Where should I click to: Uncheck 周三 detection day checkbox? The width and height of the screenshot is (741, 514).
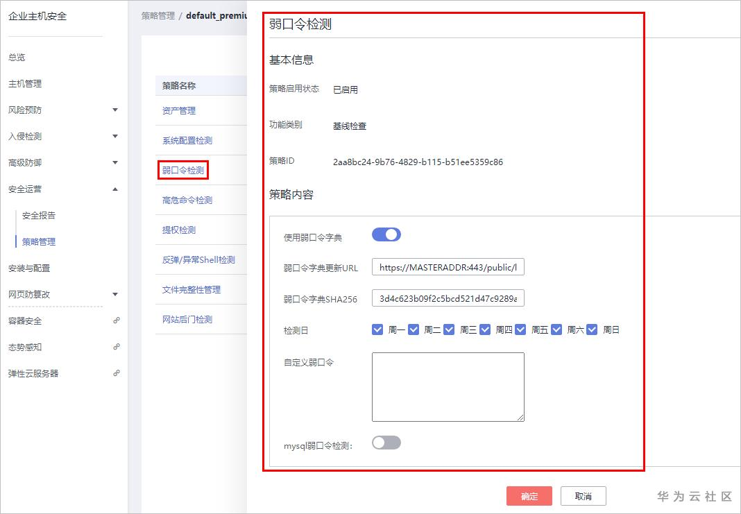click(449, 329)
